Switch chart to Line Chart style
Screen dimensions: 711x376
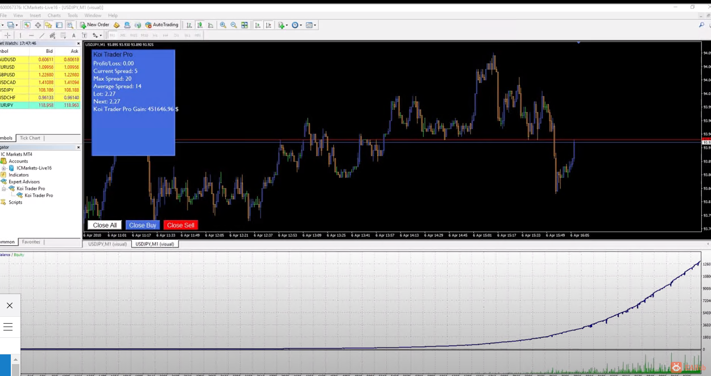[x=210, y=25]
